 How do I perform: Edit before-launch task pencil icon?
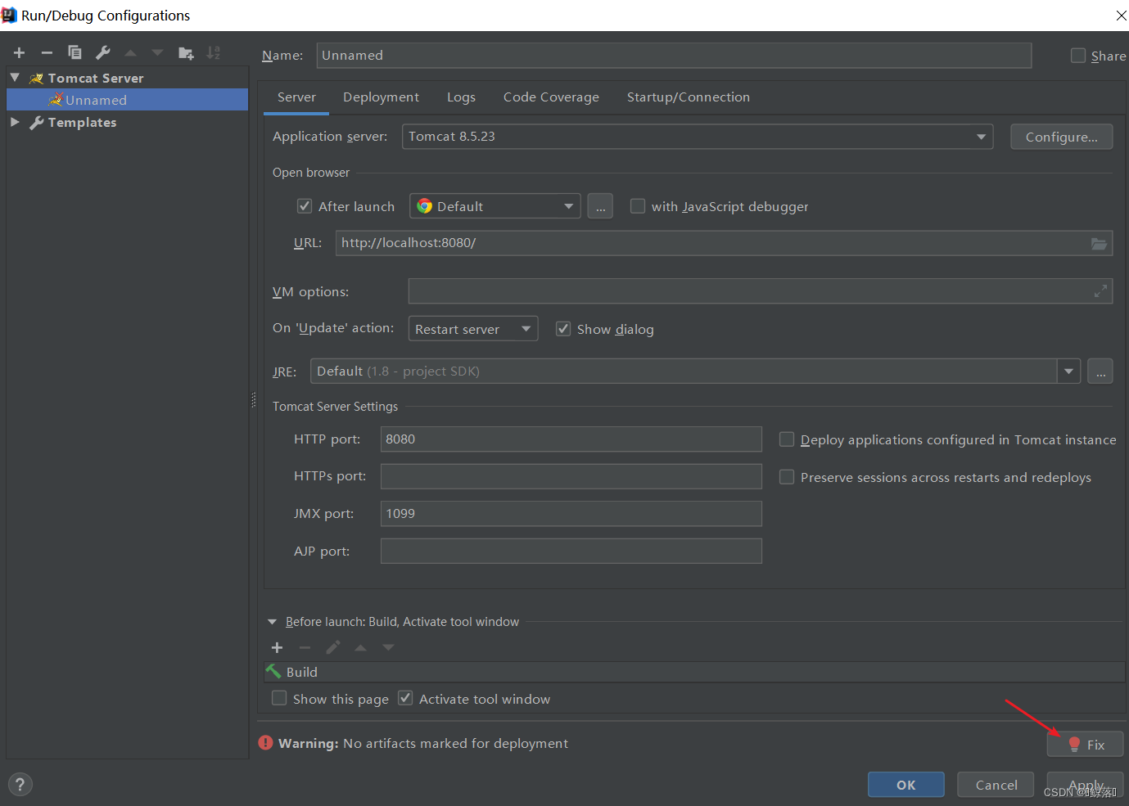tap(333, 648)
